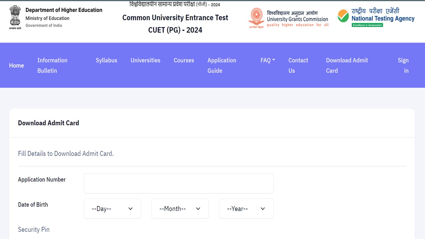Image resolution: width=425 pixels, height=239 pixels.
Task: Open the Universities nav item
Action: [146, 60]
